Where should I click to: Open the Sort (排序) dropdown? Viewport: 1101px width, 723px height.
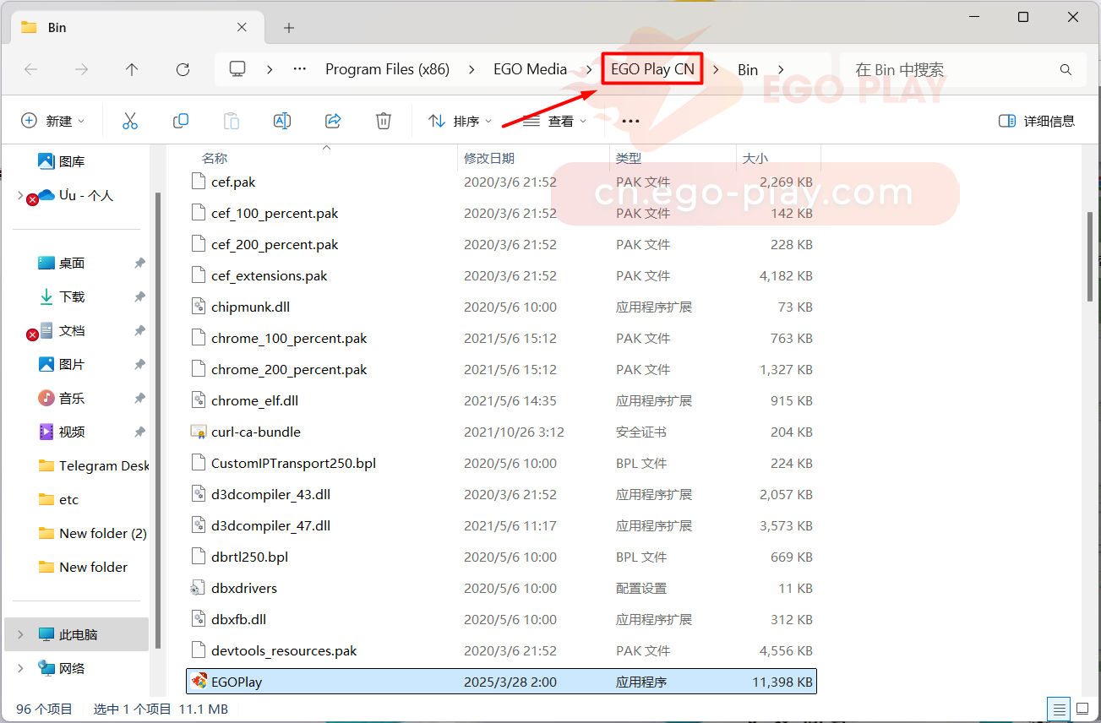coord(461,121)
